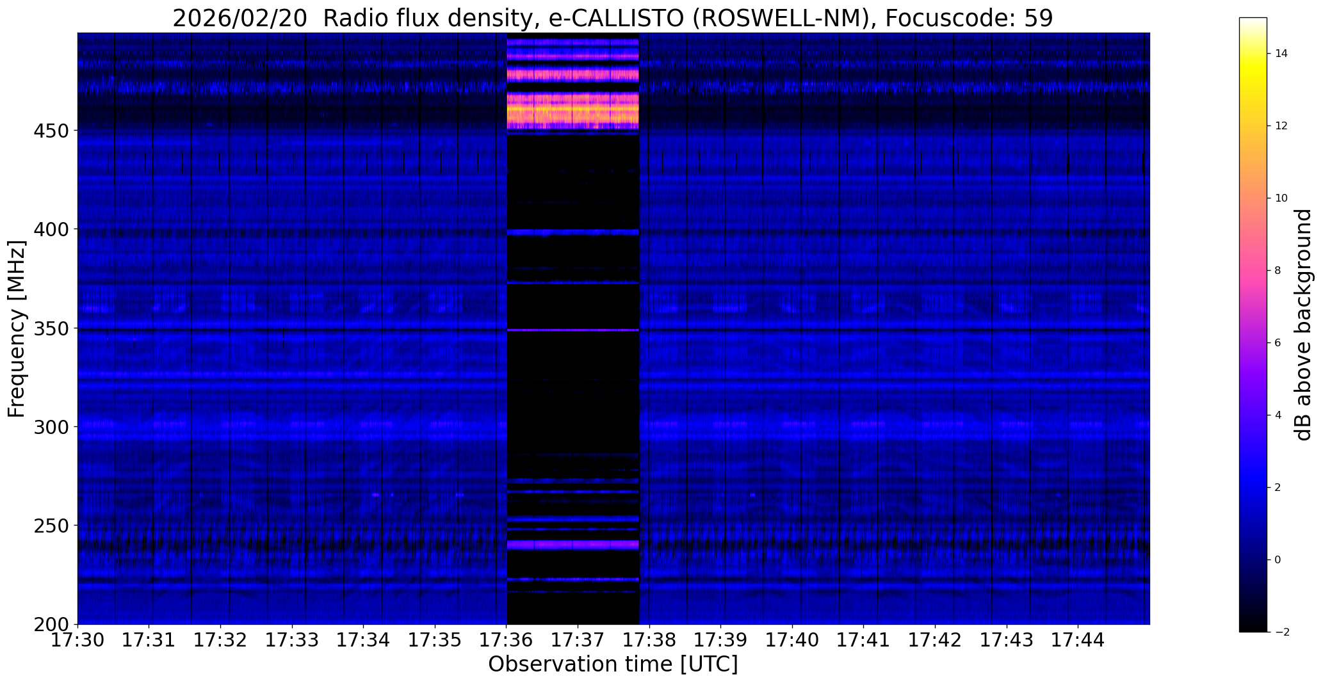Click the 'dB above background' colorbar label
The height and width of the screenshot is (683, 1323).
1303,325
